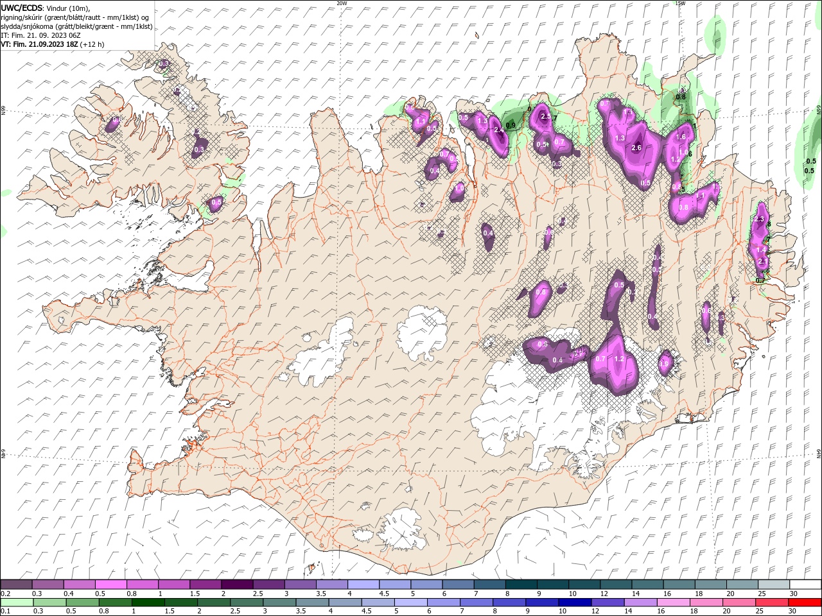The width and height of the screenshot is (822, 616).
Task: Click the 'VT: Fim. 21.09.2023 18Z (+12 h)' line
Action: pos(53,44)
